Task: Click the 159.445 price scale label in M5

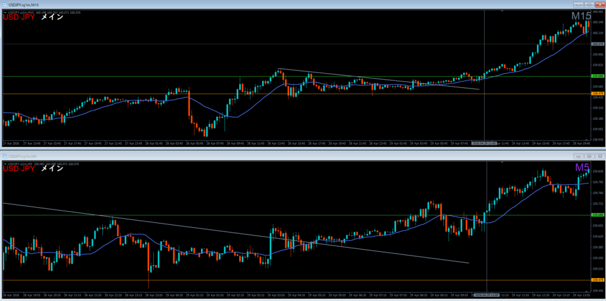Action: [598, 290]
